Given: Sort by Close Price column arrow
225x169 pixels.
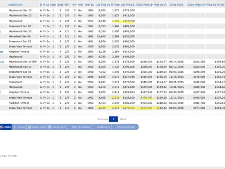Looking at the screenshot, I should [x=151, y=5].
